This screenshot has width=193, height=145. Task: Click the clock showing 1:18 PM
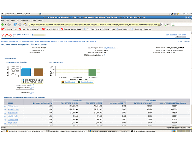click(185, 14)
